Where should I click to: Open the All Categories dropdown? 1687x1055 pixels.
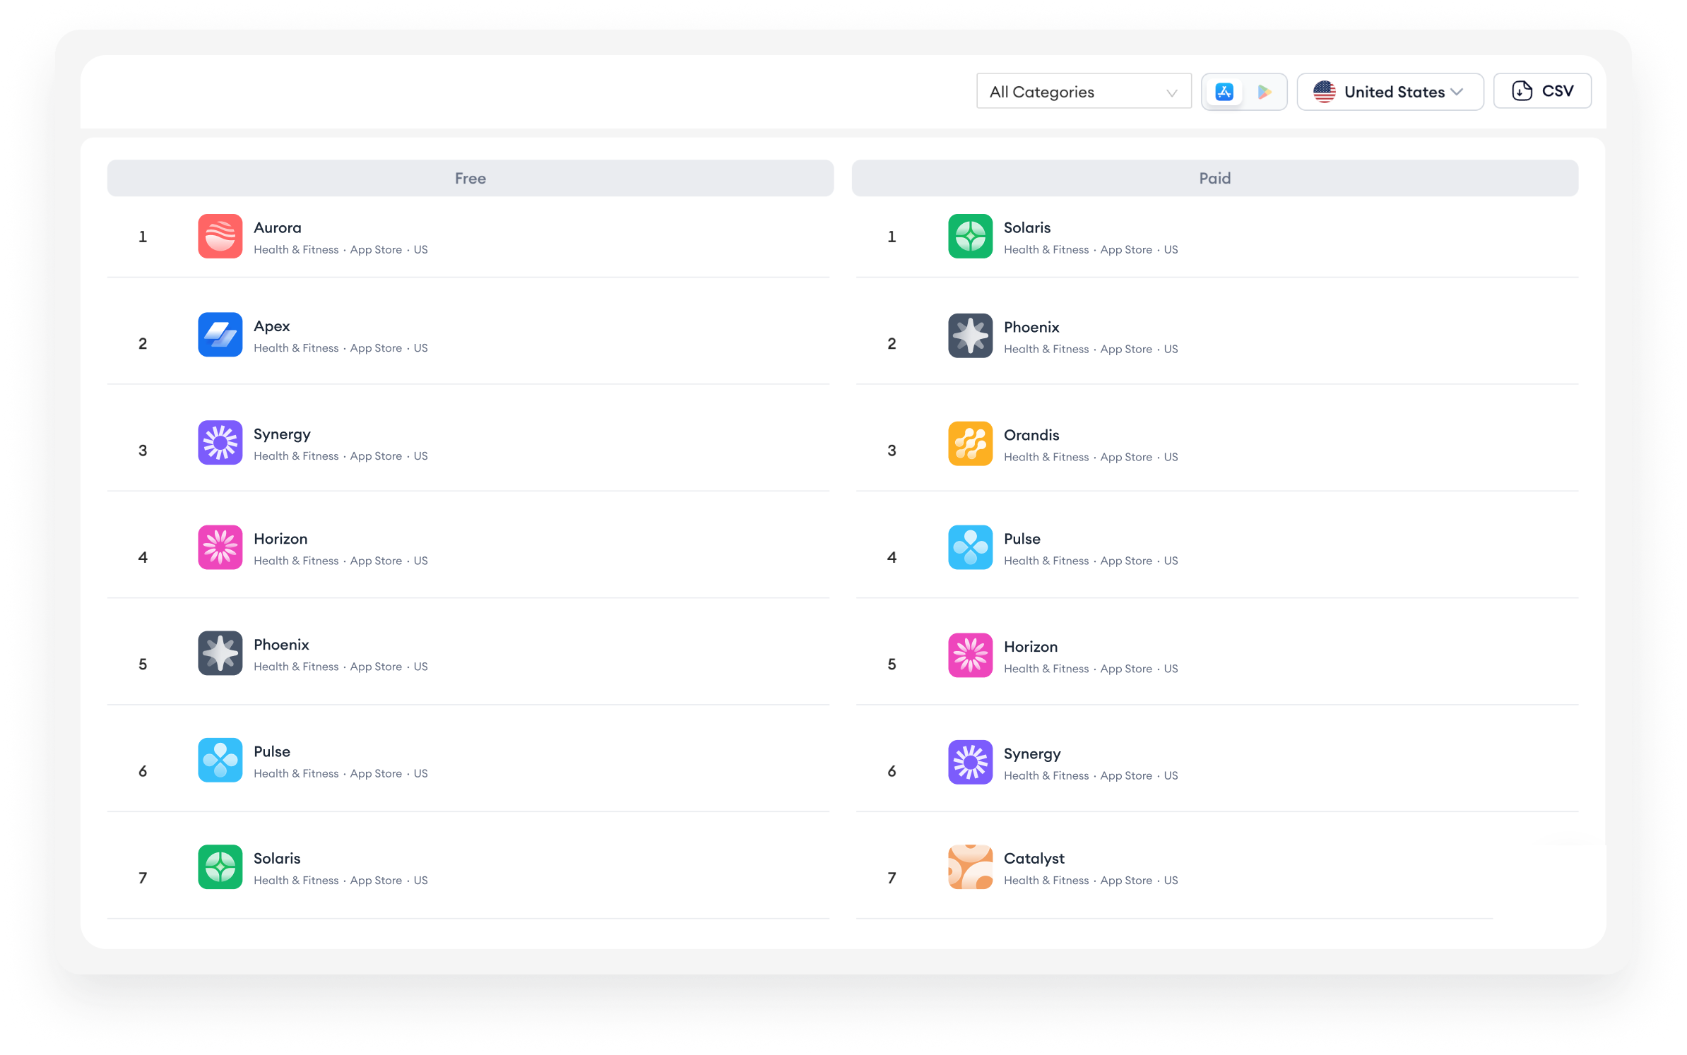coord(1083,92)
